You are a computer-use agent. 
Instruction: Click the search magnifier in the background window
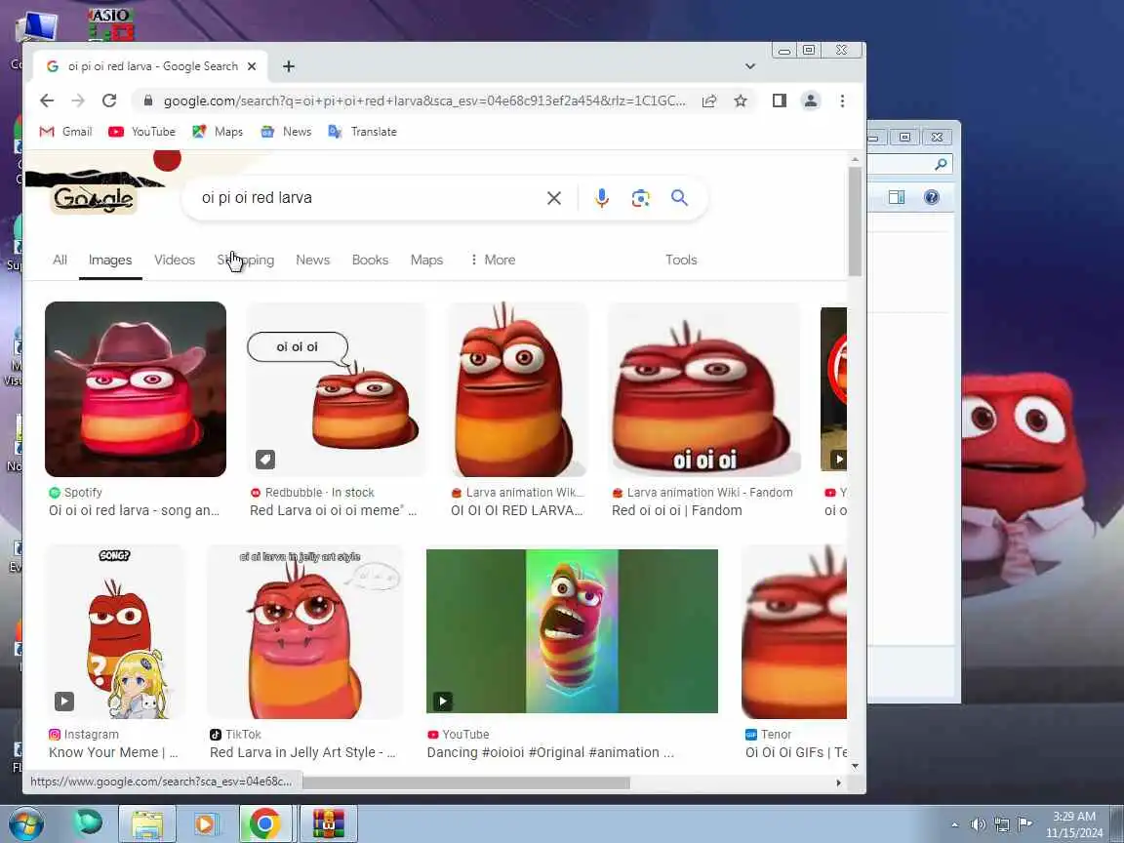(941, 165)
